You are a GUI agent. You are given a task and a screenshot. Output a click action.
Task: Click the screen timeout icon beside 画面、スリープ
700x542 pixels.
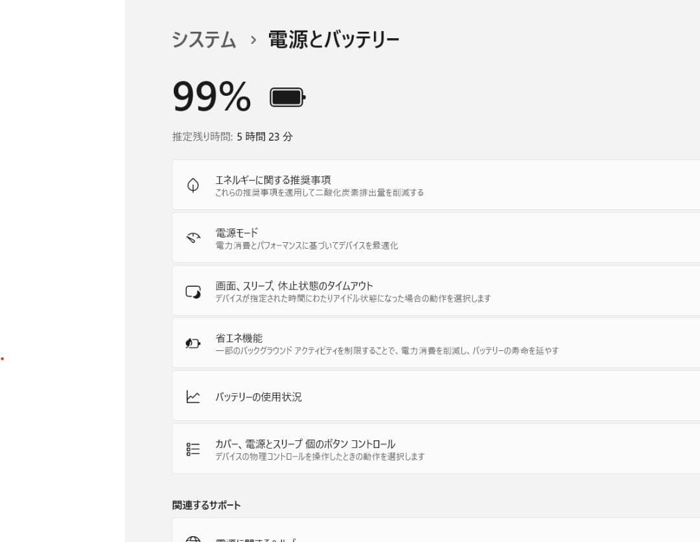coord(192,290)
